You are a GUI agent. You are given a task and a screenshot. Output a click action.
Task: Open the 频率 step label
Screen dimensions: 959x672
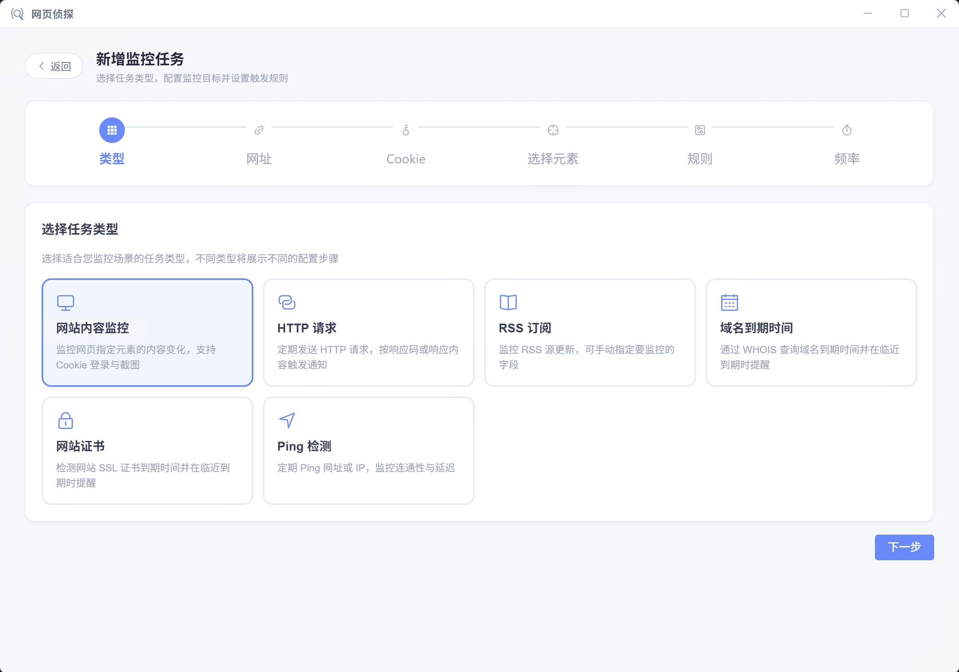click(847, 159)
